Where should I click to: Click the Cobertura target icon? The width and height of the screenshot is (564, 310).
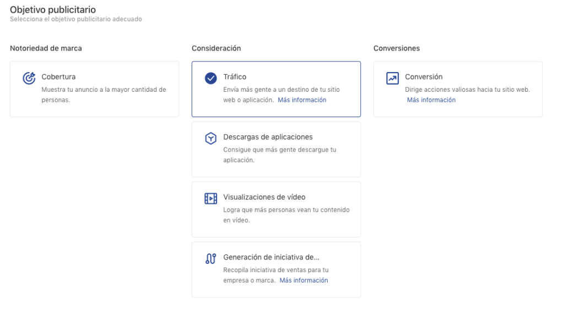[x=29, y=78]
